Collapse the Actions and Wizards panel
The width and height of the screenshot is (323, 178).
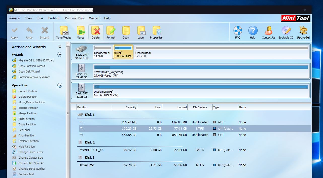pos(60,47)
